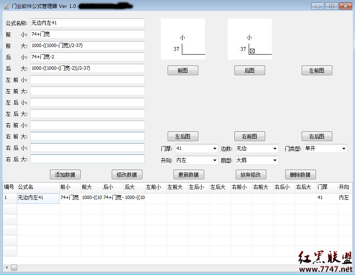The width and height of the screenshot is (355, 275).
Task: Focus the 公式名称 input field
Action: (x=88, y=23)
